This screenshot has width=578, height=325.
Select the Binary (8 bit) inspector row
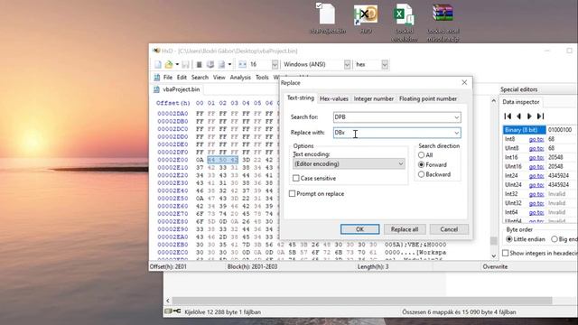[540, 130]
